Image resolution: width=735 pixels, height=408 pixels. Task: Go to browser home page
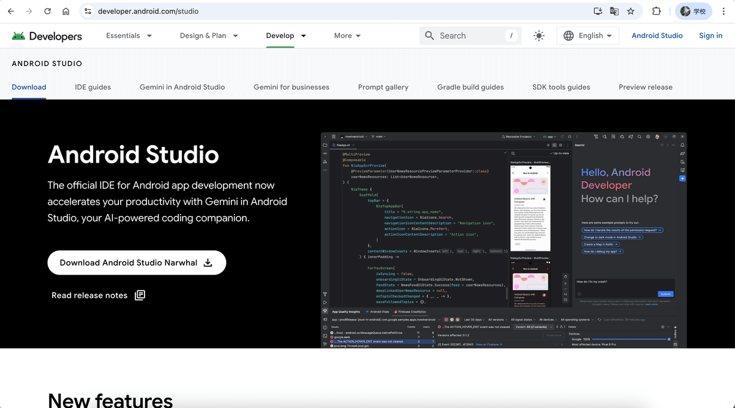(67, 10)
